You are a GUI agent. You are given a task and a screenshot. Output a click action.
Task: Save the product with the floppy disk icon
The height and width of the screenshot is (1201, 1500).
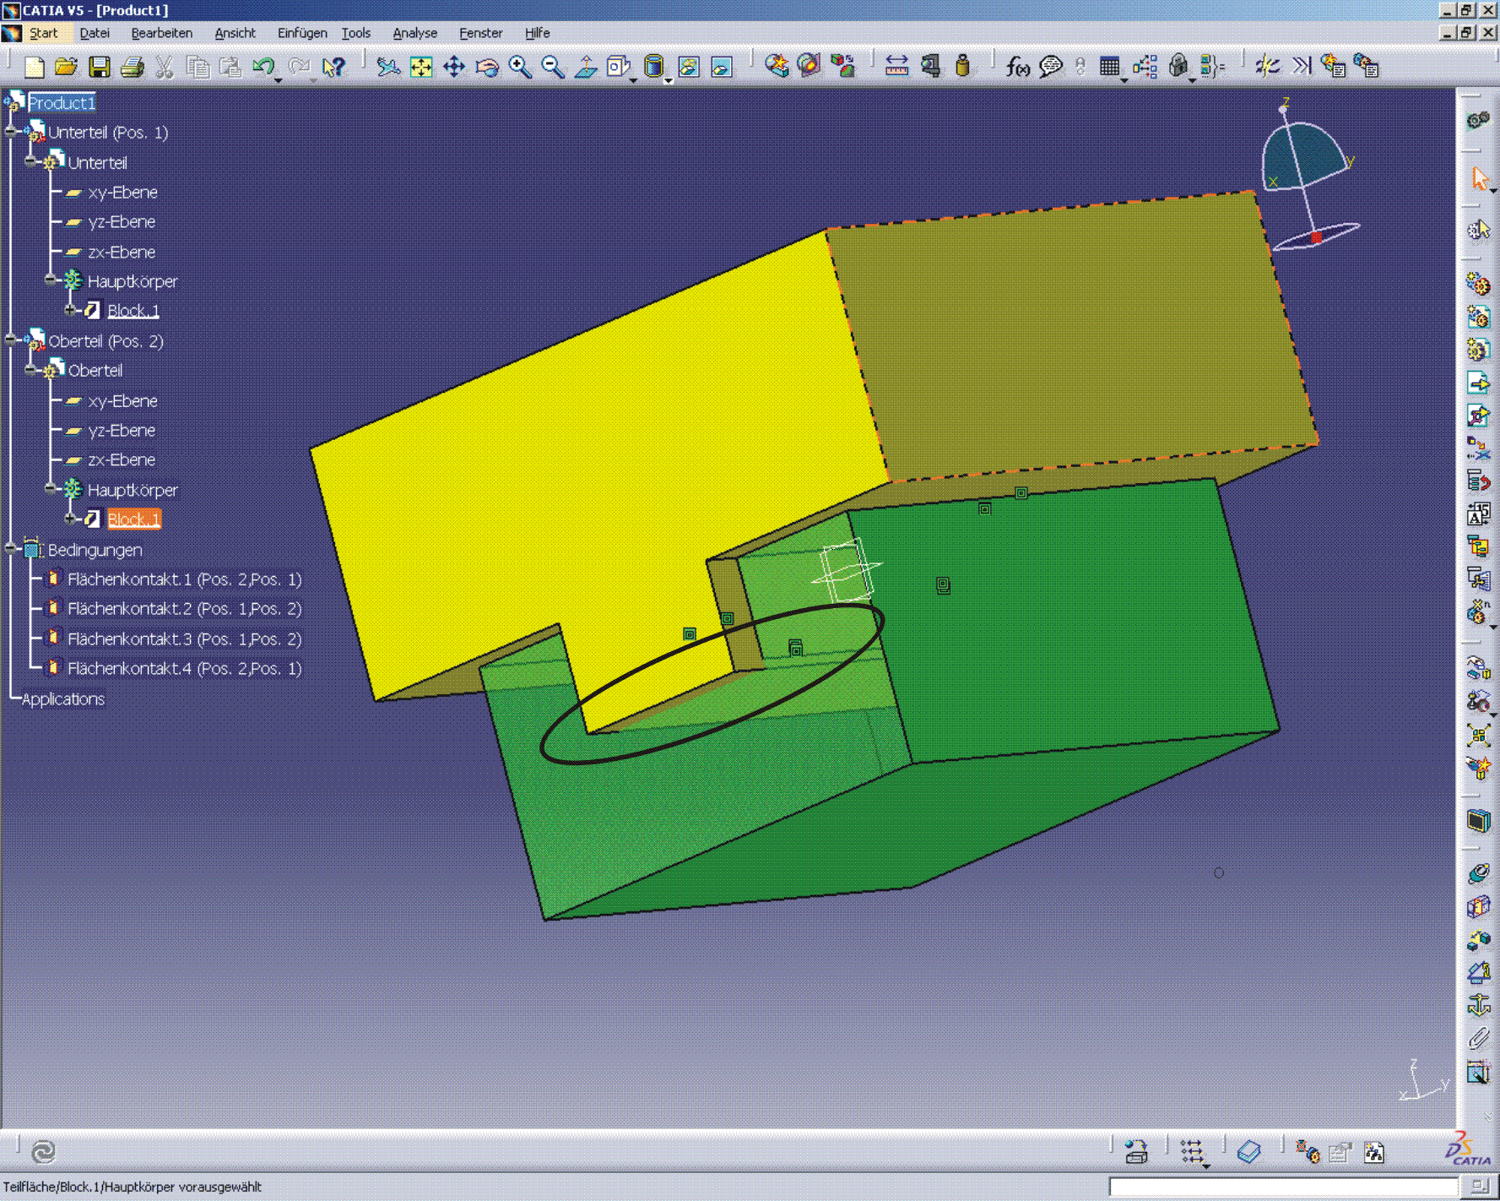point(100,67)
